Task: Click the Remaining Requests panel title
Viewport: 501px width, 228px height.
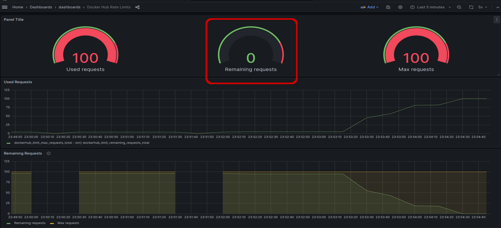Action: pyautogui.click(x=23, y=153)
